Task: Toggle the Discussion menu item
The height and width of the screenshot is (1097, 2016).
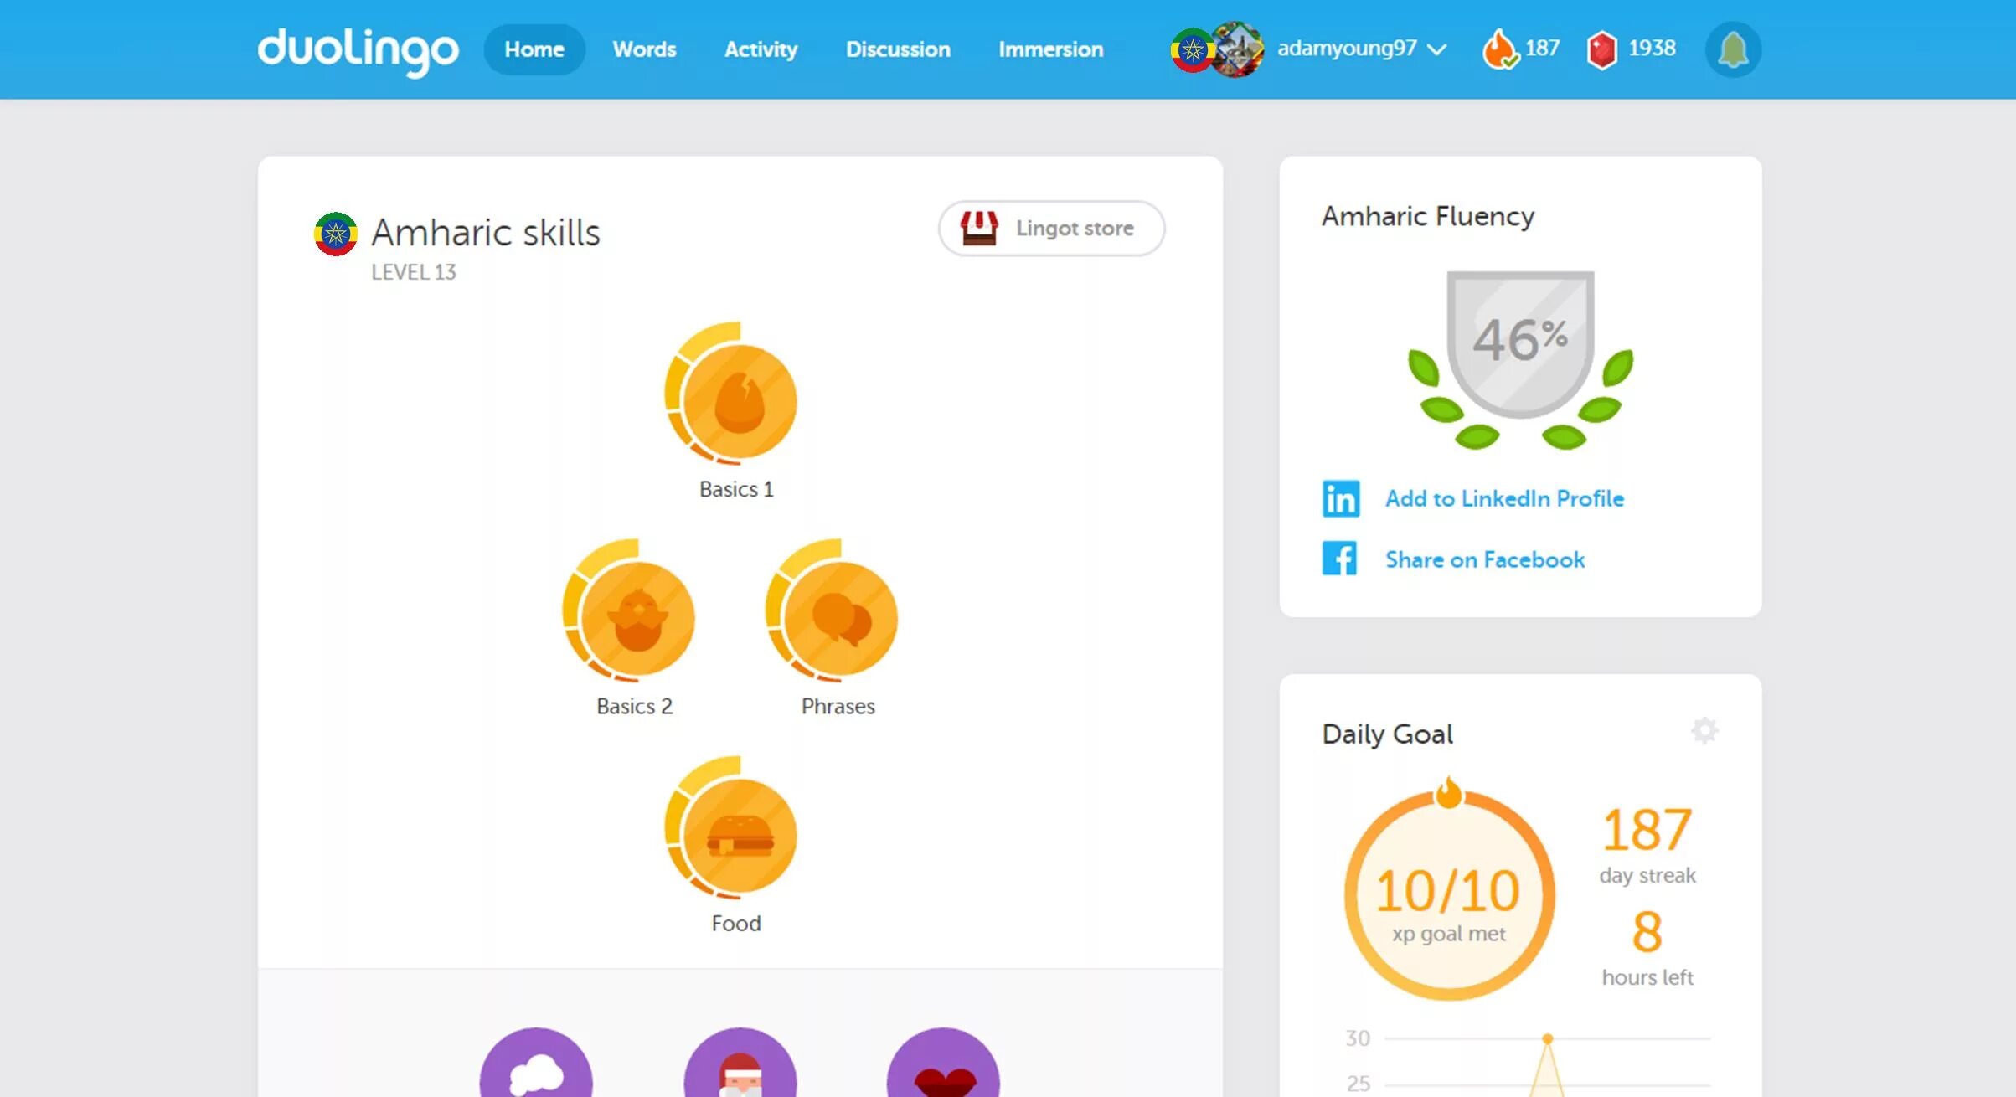Action: pos(899,49)
